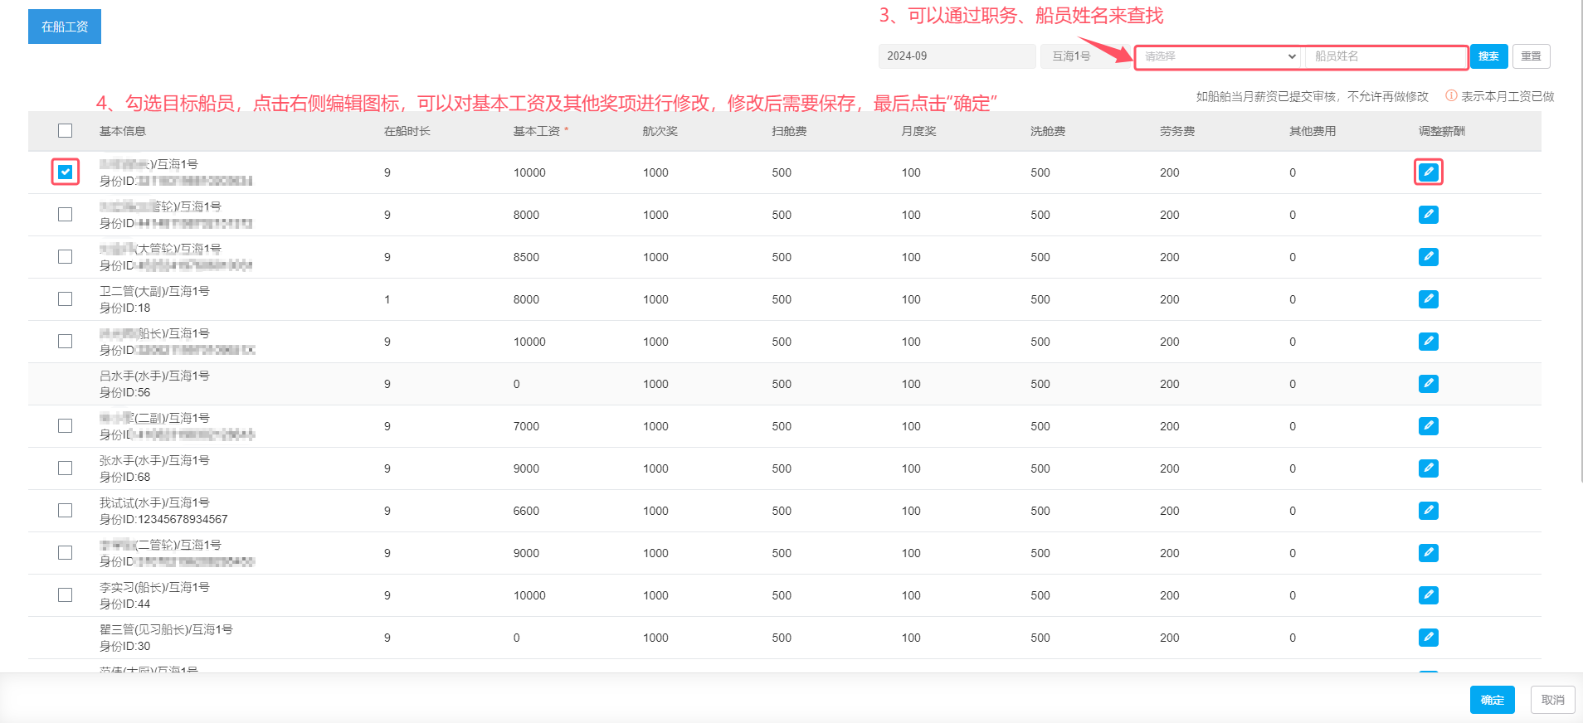The height and width of the screenshot is (723, 1583).
Task: Click edit pencil for 李实习(船长) row
Action: point(1428,595)
